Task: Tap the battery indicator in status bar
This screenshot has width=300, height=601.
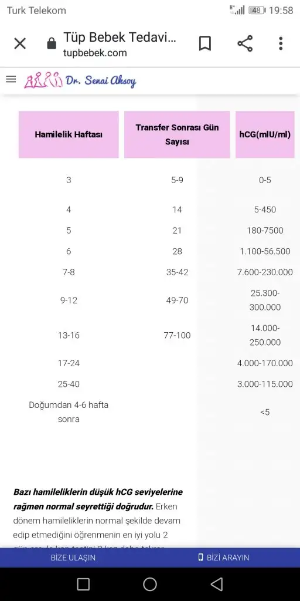Action: click(257, 10)
